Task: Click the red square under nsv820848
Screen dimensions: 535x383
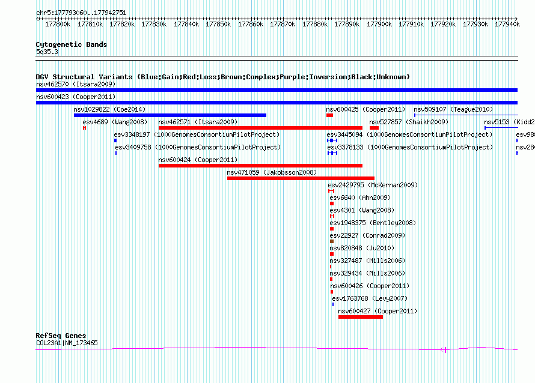Action: (x=332, y=254)
